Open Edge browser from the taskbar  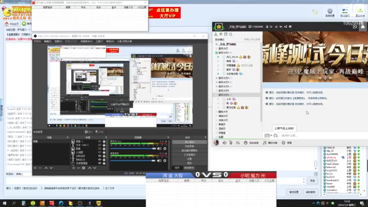click(61, 203)
